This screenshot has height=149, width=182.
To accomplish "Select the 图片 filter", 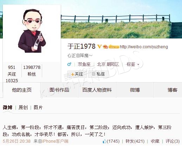I will coord(38,107).
